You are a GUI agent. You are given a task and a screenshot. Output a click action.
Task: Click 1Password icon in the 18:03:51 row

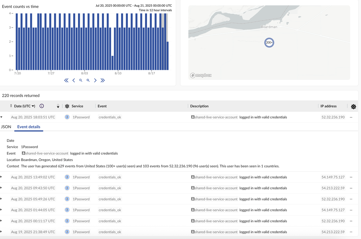(x=67, y=117)
